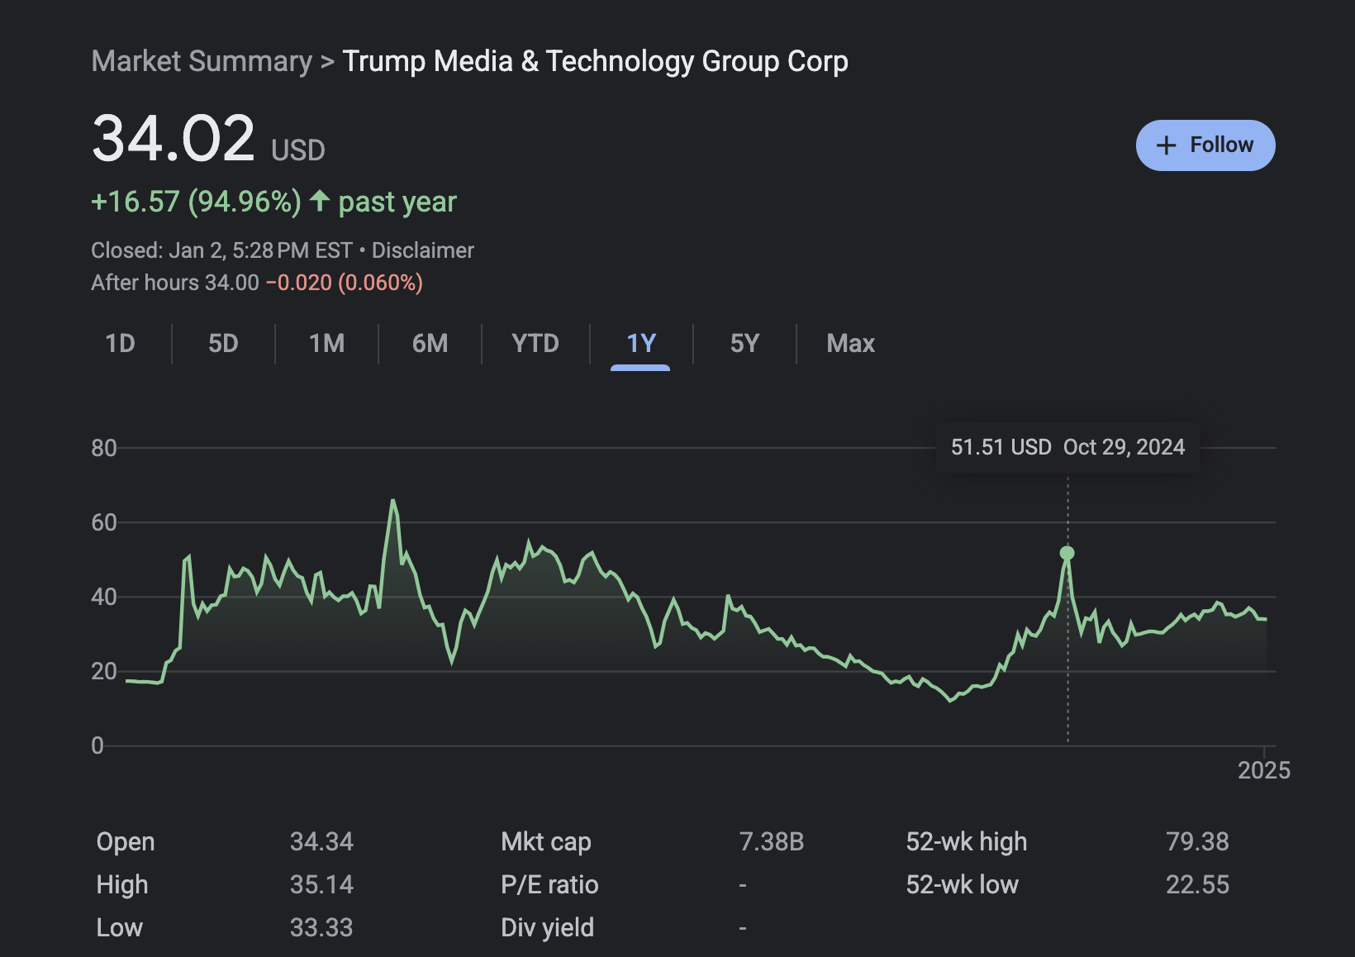This screenshot has height=957, width=1355.
Task: Click the 34.02 current price
Action: 174,138
